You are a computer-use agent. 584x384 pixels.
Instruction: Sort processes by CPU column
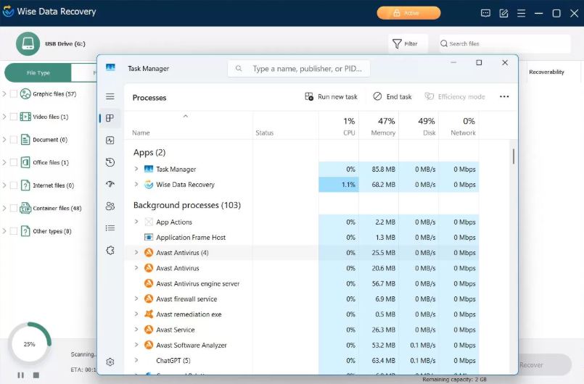tap(339, 127)
